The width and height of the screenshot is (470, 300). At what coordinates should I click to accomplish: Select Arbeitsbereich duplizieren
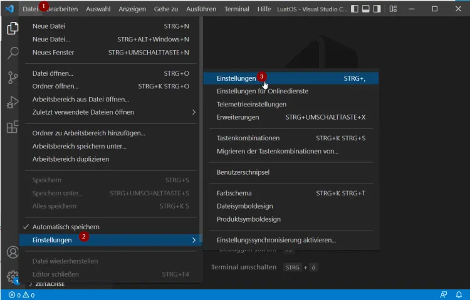[x=110, y=159]
